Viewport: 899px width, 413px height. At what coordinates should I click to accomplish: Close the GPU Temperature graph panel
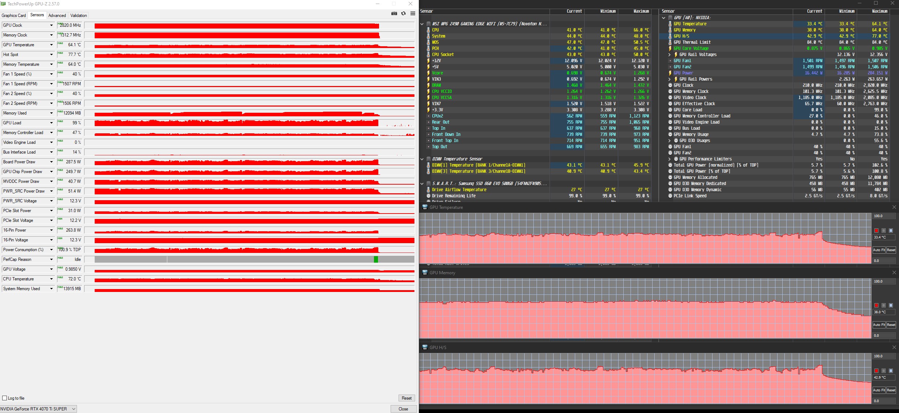click(894, 207)
